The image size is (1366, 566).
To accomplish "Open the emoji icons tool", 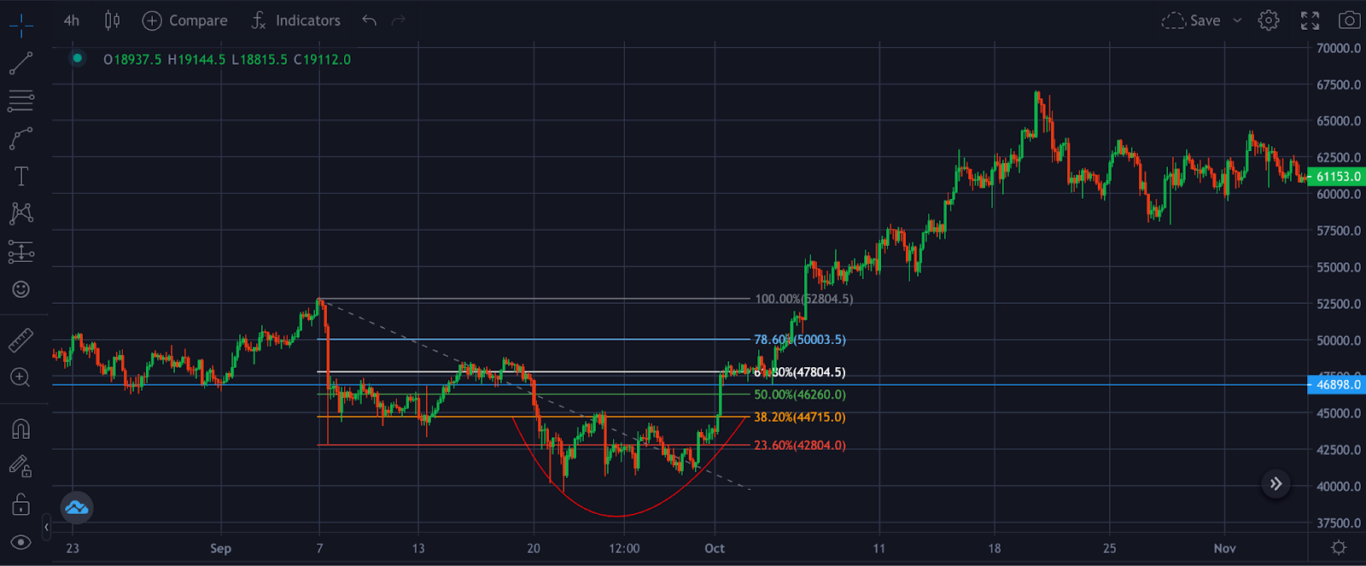I will 20,289.
